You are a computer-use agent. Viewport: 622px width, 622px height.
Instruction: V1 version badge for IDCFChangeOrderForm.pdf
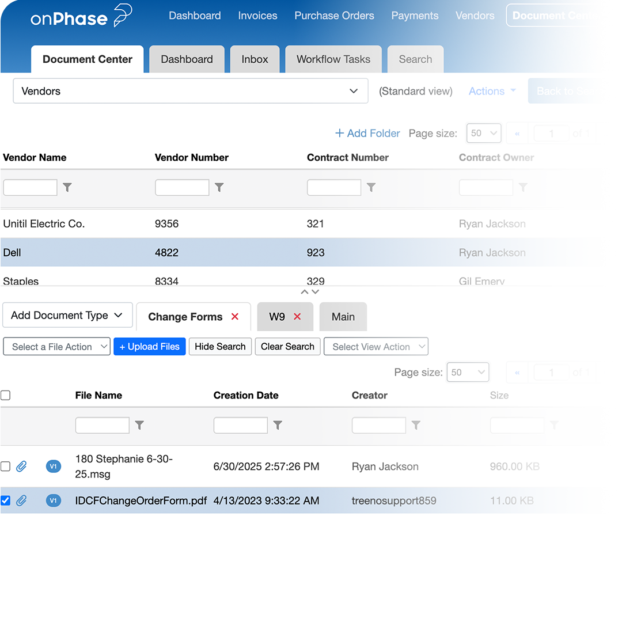pyautogui.click(x=54, y=500)
